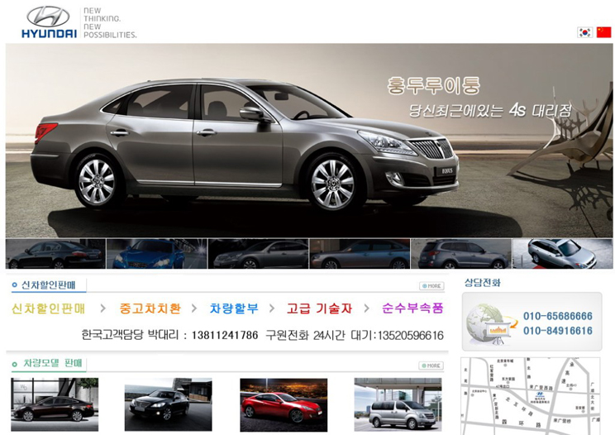Click the globe consultation icon
Image resolution: width=615 pixels, height=435 pixels.
coord(490,323)
